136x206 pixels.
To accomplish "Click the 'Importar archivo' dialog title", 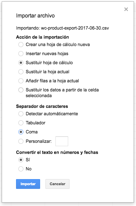I will 35,16.
